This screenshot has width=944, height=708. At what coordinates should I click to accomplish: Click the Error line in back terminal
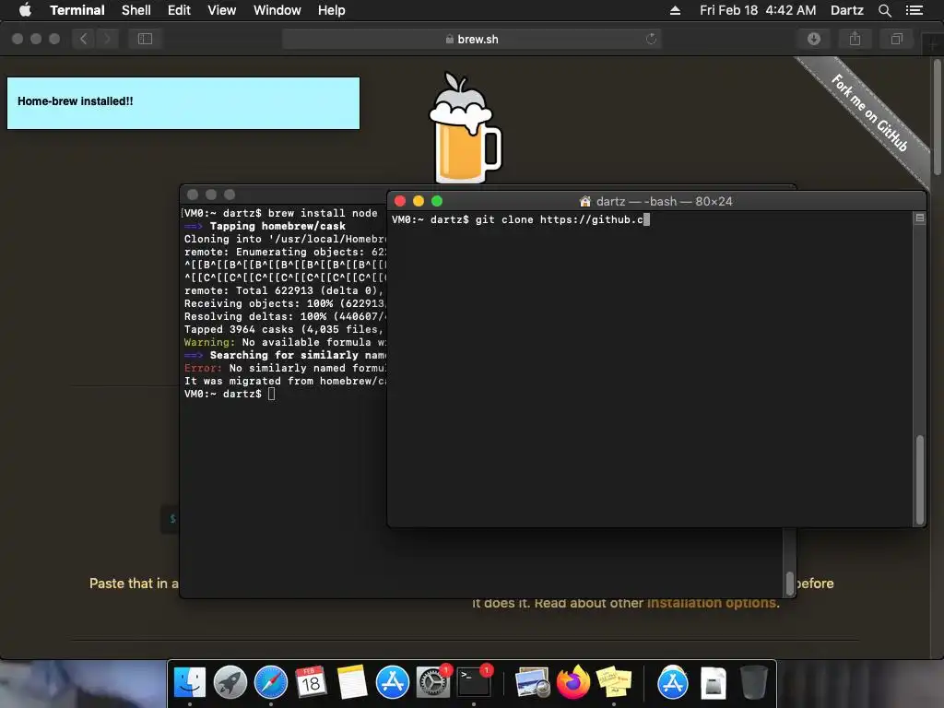[285, 369]
